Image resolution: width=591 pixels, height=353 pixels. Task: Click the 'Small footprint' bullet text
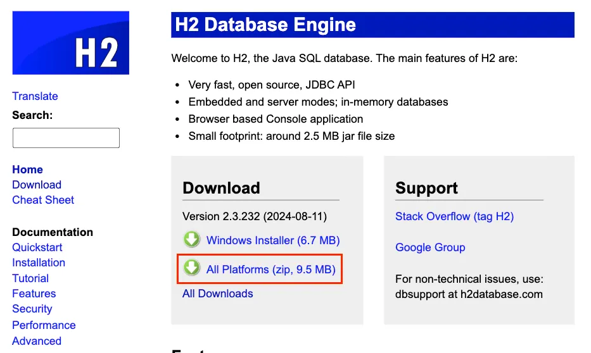(x=291, y=136)
